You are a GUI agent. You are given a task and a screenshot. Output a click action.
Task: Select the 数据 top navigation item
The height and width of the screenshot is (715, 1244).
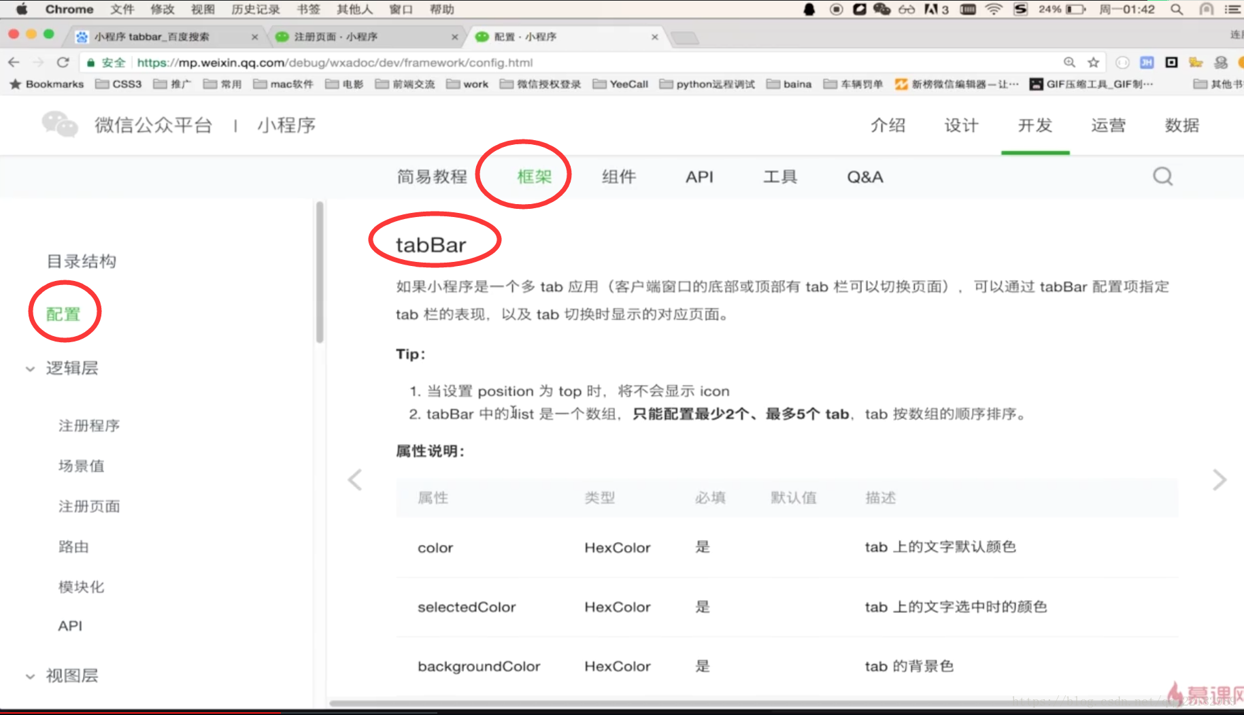click(x=1182, y=125)
